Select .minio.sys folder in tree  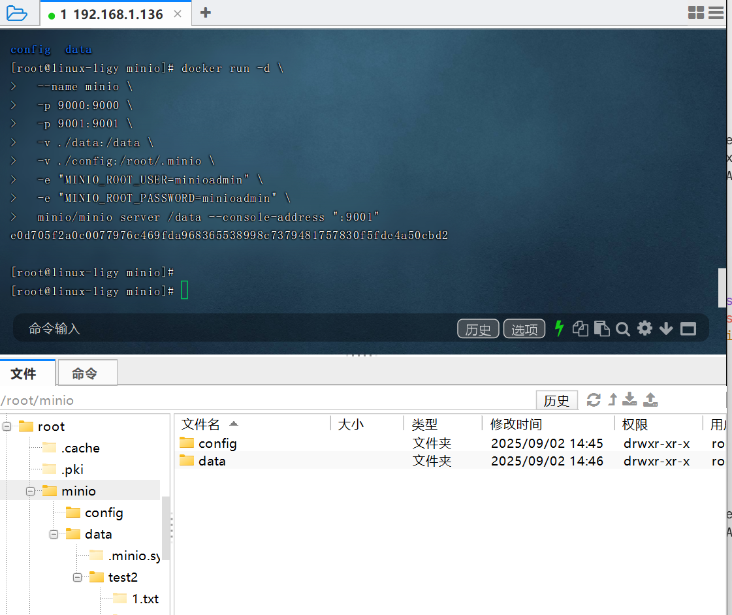click(125, 556)
